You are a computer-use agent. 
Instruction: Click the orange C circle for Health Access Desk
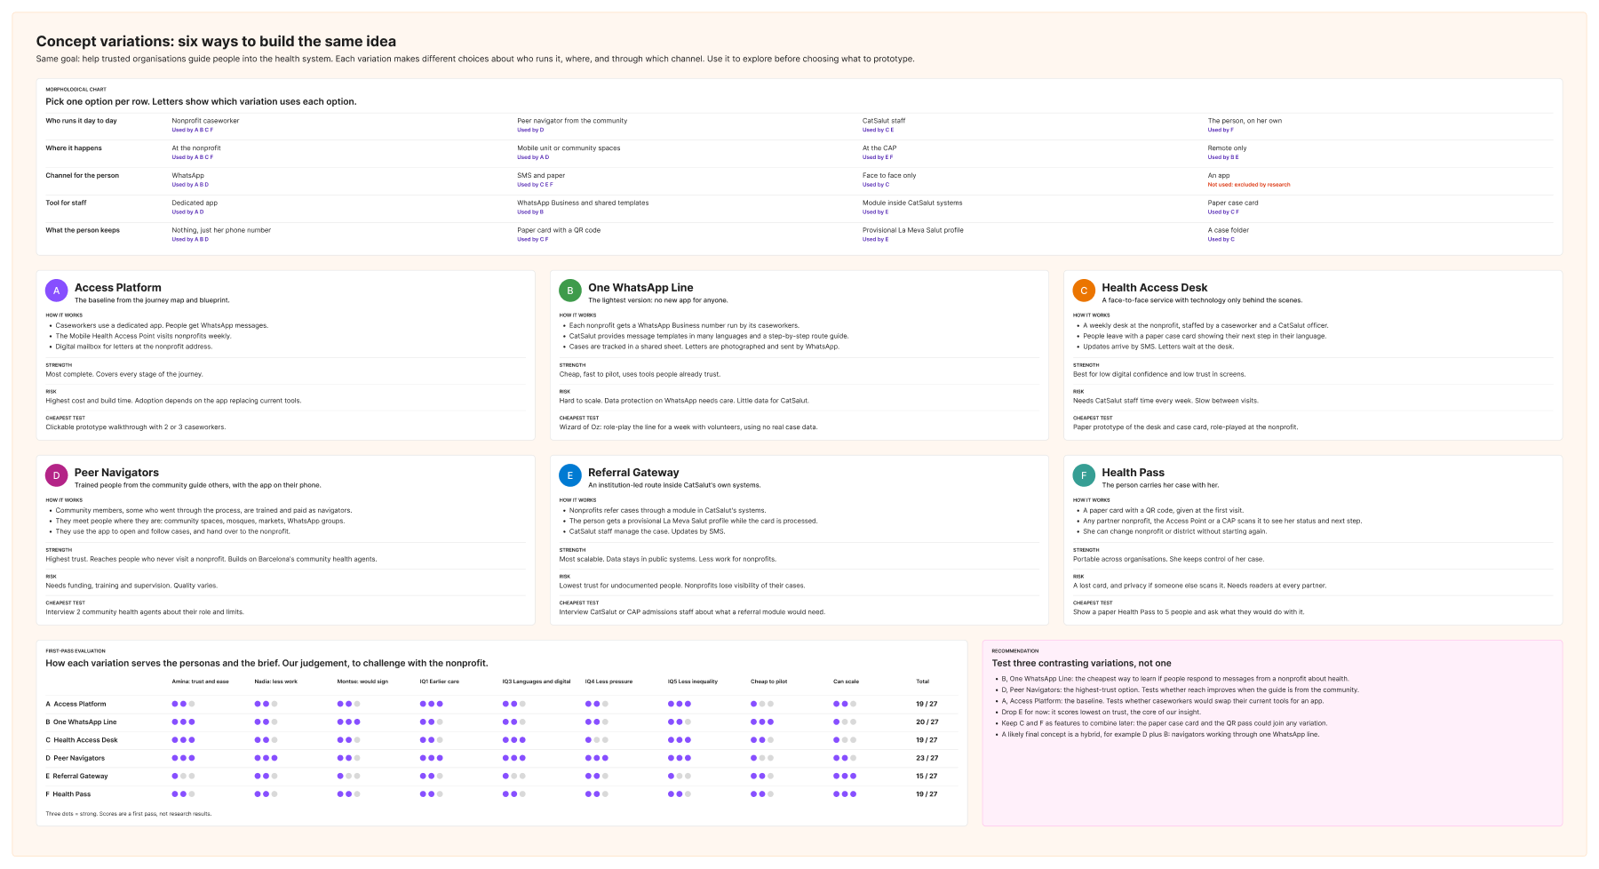(x=1084, y=291)
